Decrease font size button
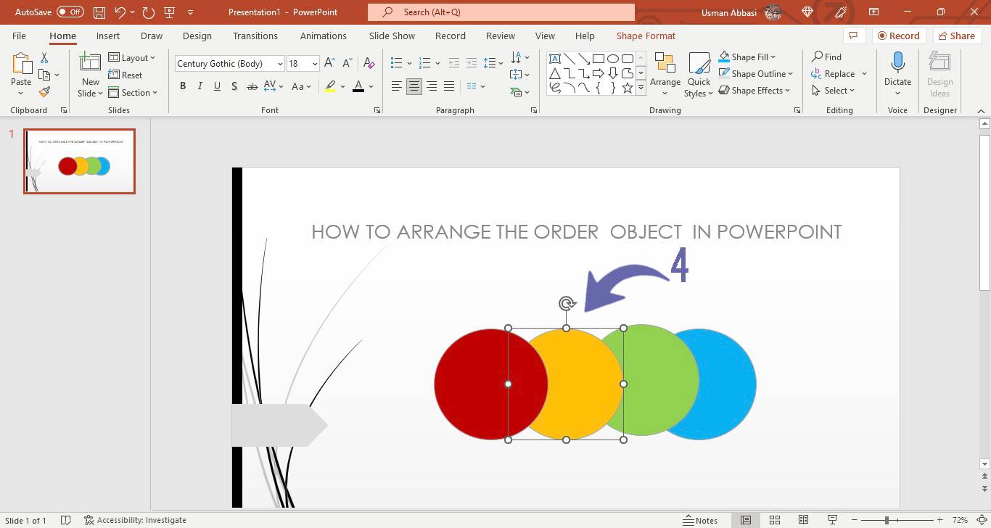The image size is (991, 528). [346, 63]
